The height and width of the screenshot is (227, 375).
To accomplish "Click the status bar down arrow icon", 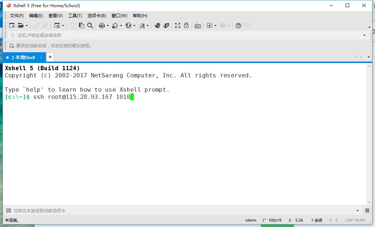I will coord(337,220).
